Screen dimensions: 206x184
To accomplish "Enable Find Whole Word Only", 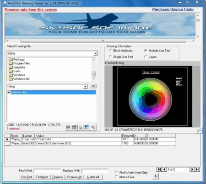I will (x=116, y=173).
